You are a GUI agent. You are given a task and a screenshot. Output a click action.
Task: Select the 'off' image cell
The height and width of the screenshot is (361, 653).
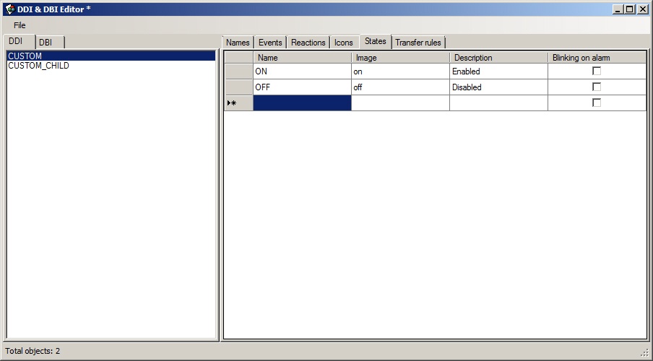click(x=401, y=87)
